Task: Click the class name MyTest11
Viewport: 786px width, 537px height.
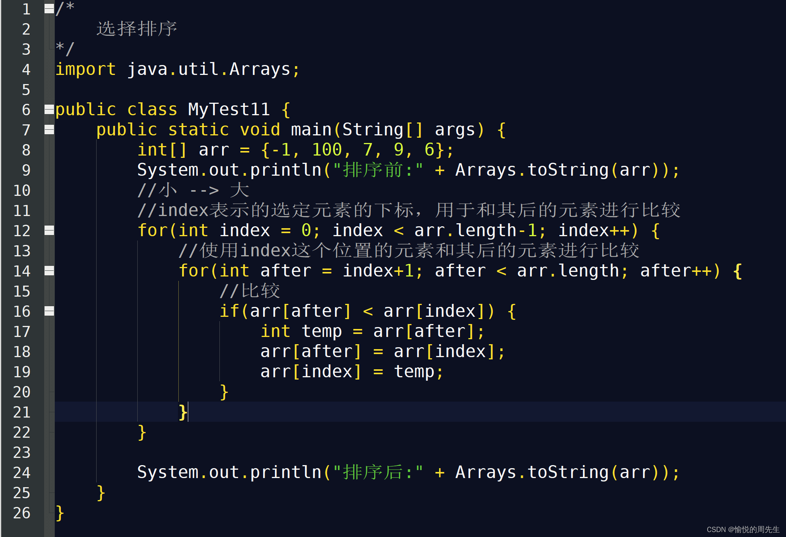Action: click(x=229, y=110)
